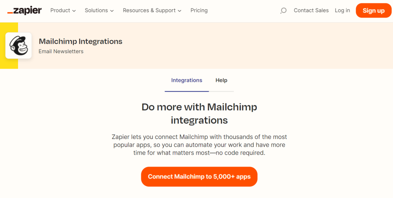Expand the Resources & Support menu
Viewport: 393px width, 198px height.
click(x=152, y=11)
